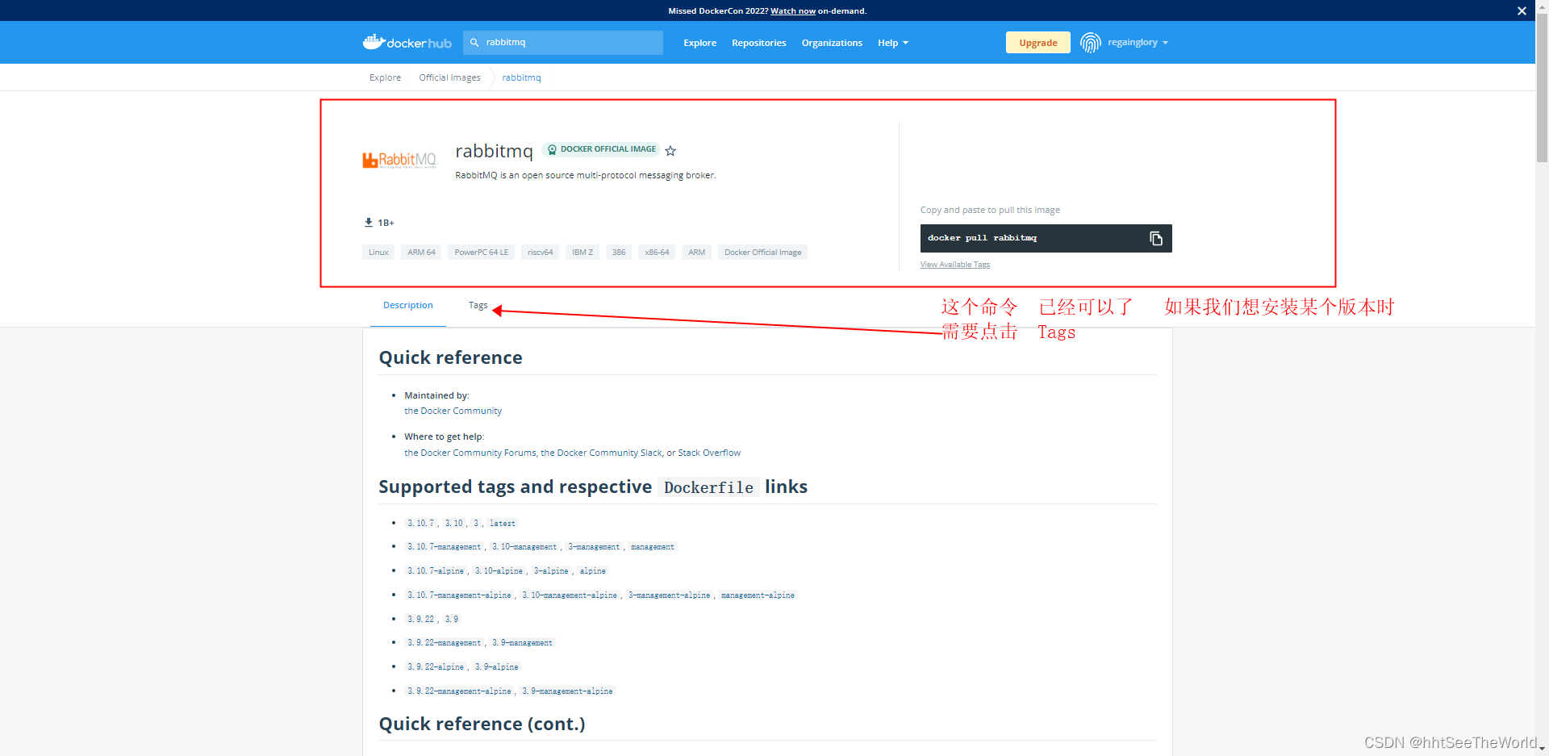The image size is (1549, 756).
Task: Click the Official Images breadcrumb
Action: pyautogui.click(x=449, y=77)
